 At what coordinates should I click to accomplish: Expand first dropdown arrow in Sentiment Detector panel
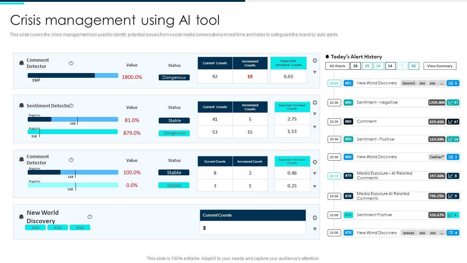314,114
